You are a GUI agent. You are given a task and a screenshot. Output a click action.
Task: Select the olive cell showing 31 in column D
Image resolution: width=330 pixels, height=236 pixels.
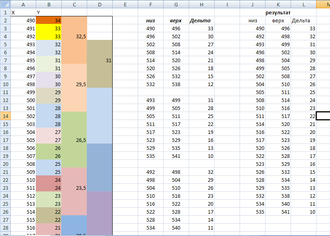click(100, 60)
